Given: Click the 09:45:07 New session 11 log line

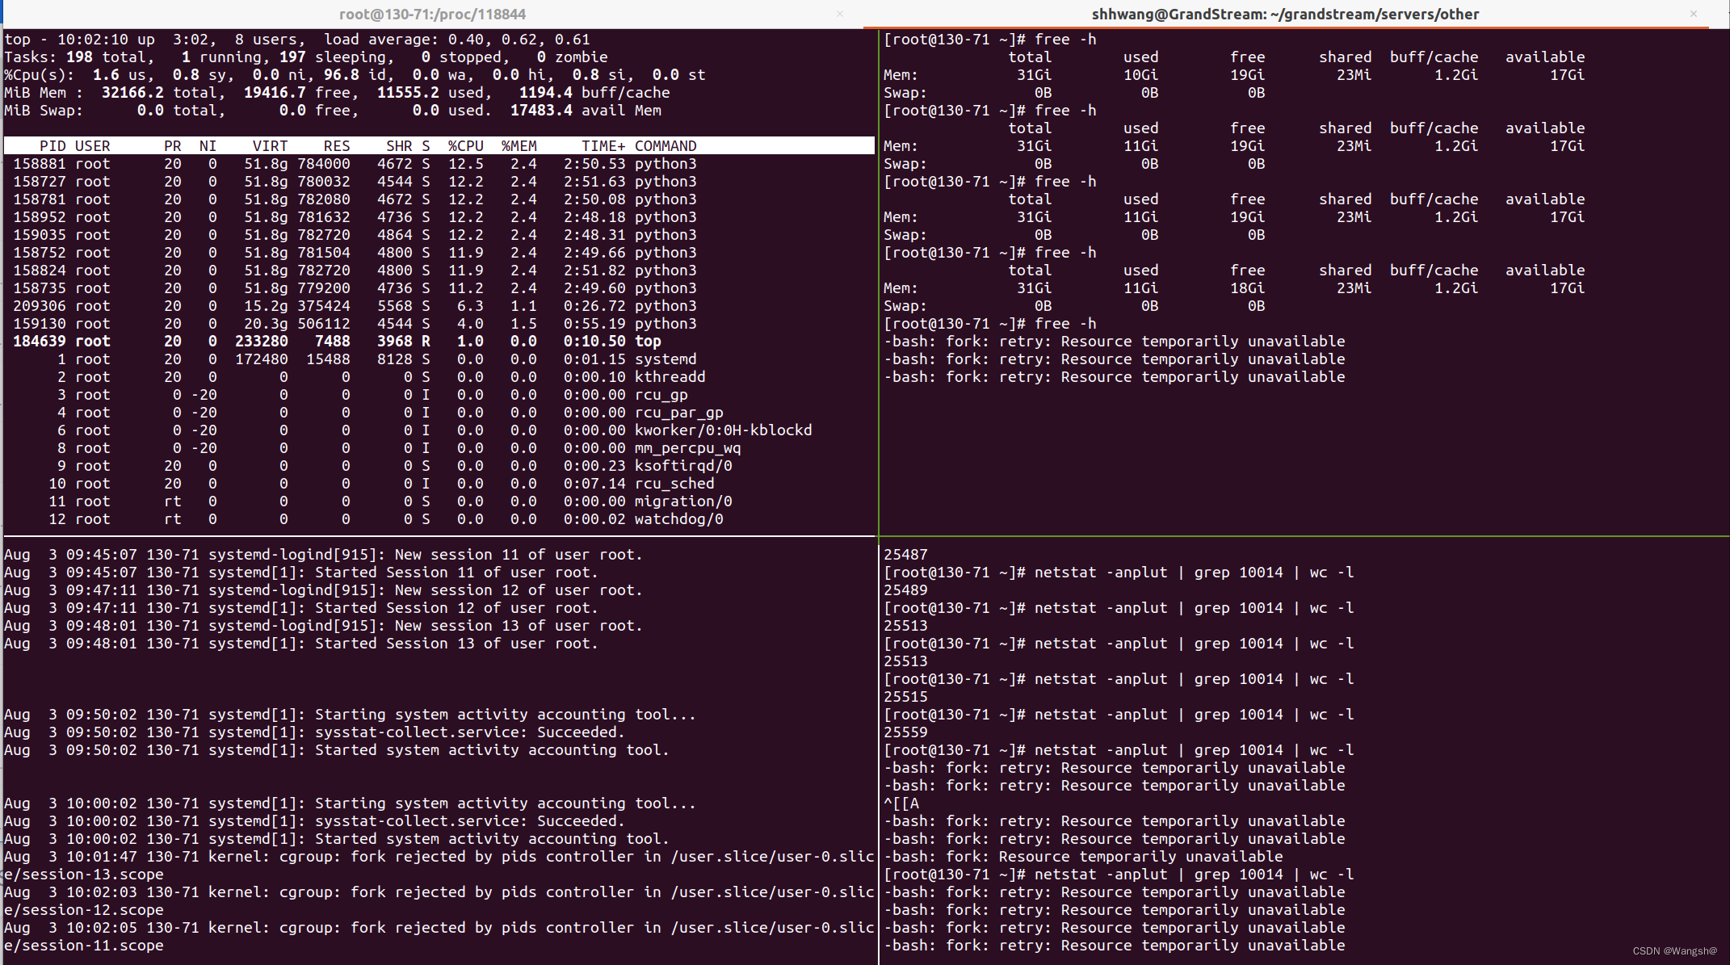Looking at the screenshot, I should (x=323, y=555).
